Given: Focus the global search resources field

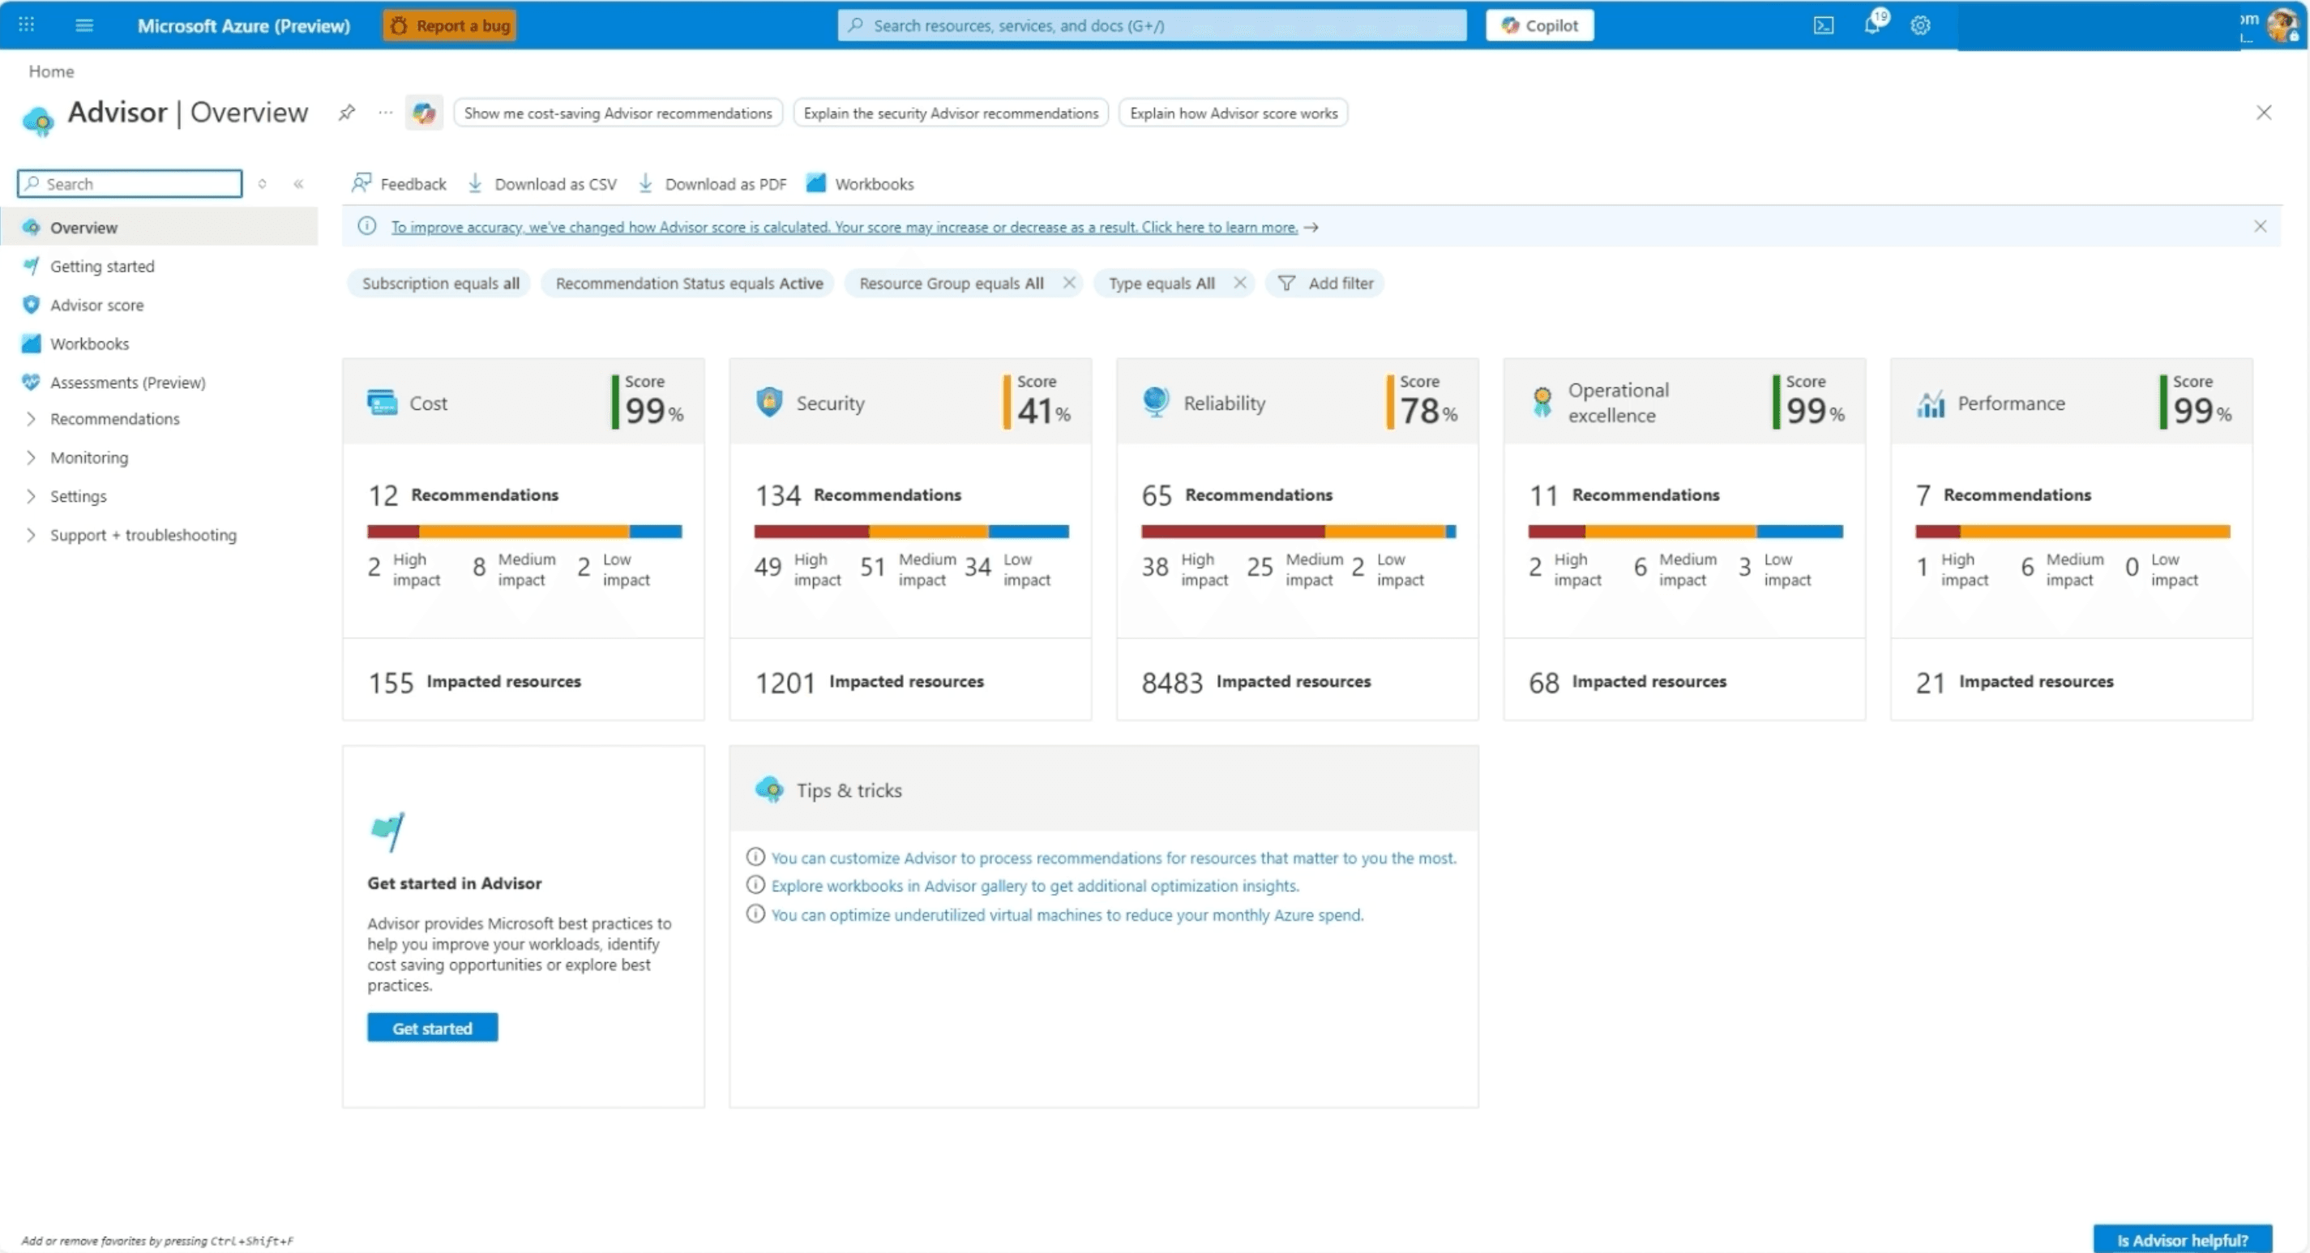Looking at the screenshot, I should click(x=1152, y=25).
